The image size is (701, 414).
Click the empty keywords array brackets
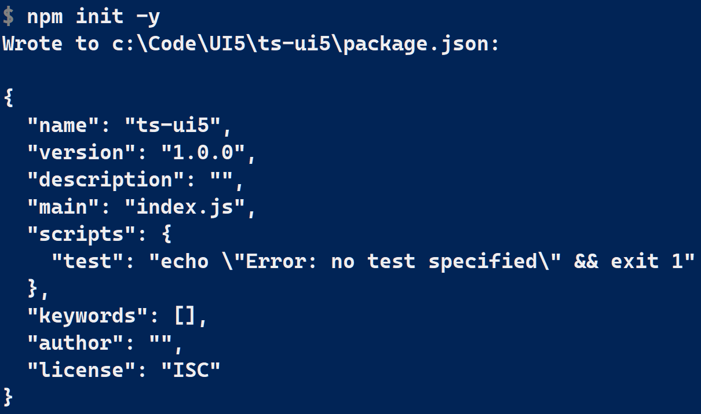tap(184, 315)
